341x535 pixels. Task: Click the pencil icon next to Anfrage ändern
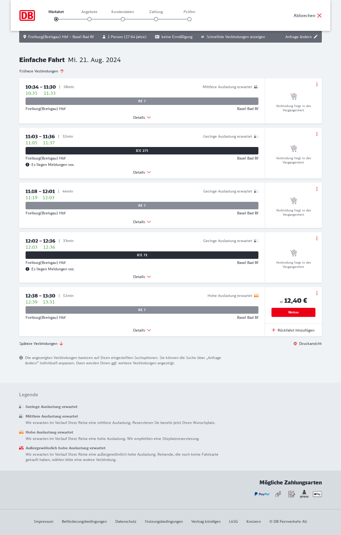(316, 37)
